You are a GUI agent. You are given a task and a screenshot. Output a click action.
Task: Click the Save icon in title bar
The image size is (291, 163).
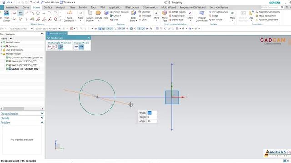pos(4,2)
